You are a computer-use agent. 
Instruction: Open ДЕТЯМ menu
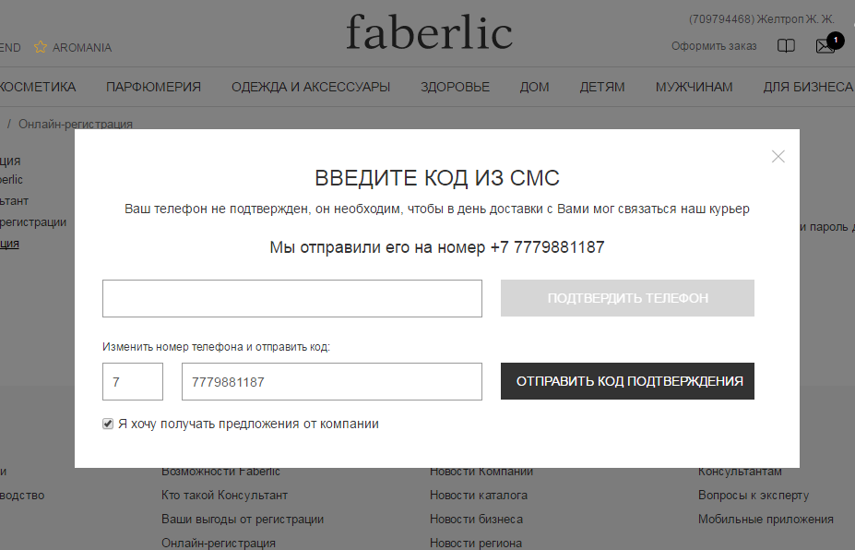click(602, 87)
